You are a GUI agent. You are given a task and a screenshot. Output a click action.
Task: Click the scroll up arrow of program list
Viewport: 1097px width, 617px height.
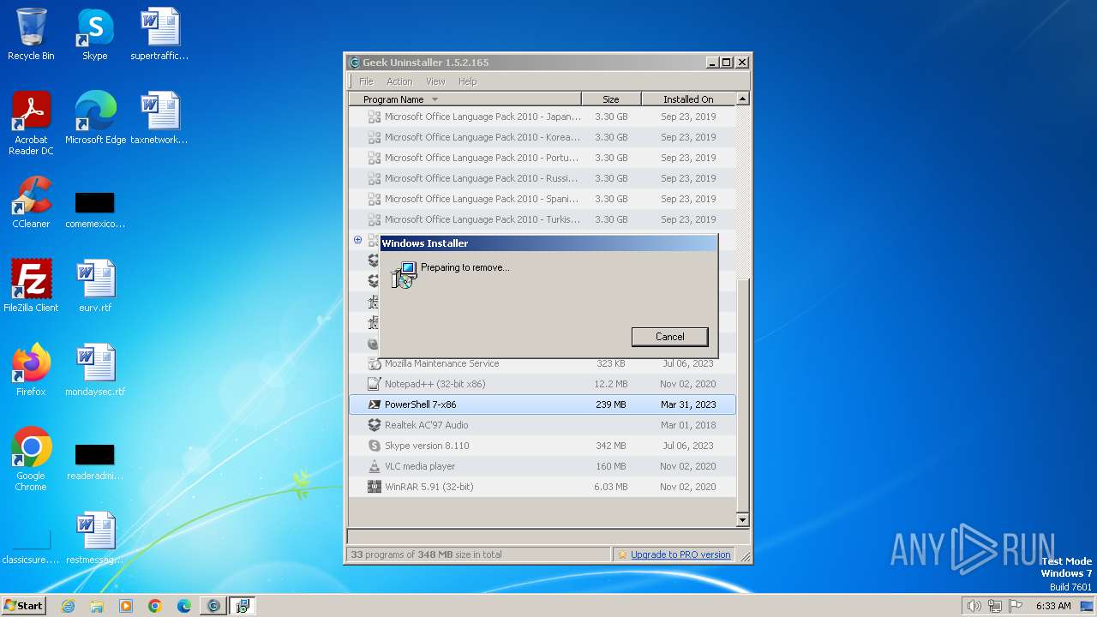743,99
